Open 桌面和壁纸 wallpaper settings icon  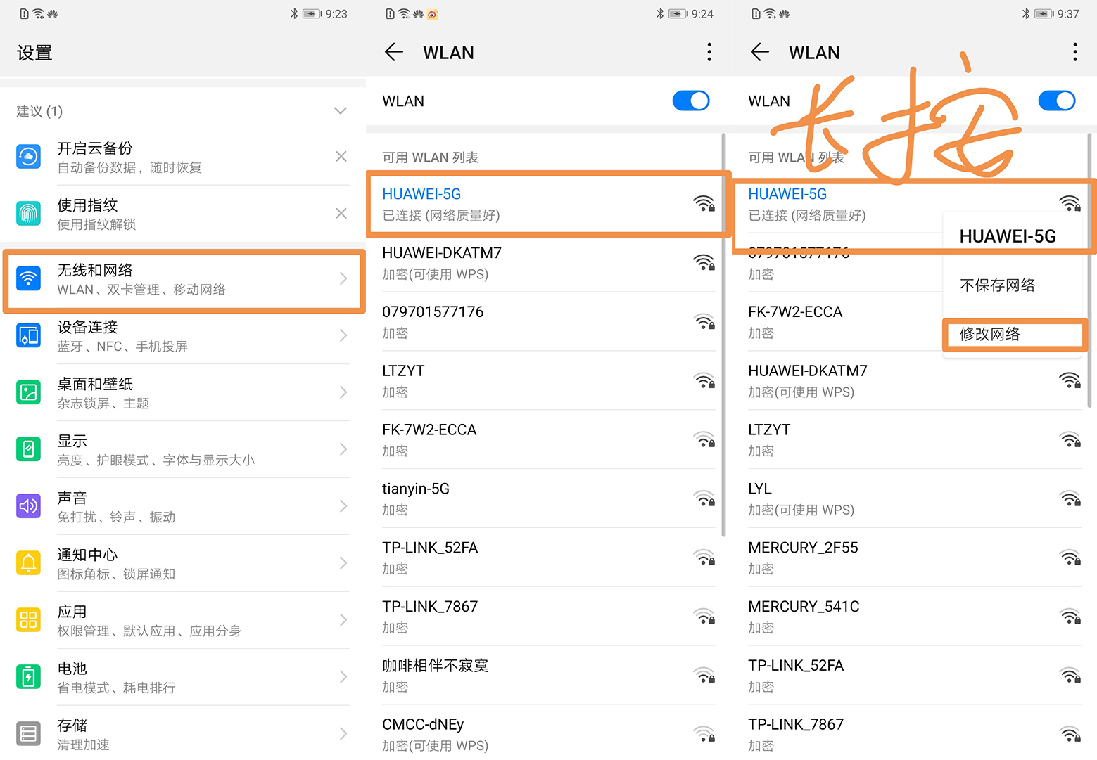tap(28, 392)
